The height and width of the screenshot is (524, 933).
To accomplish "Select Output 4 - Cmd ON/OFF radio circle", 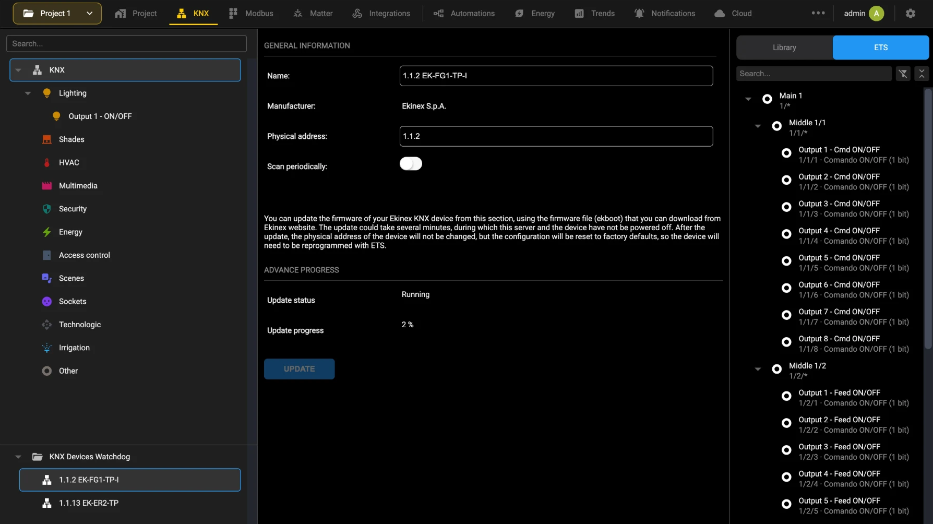I will tap(786, 234).
